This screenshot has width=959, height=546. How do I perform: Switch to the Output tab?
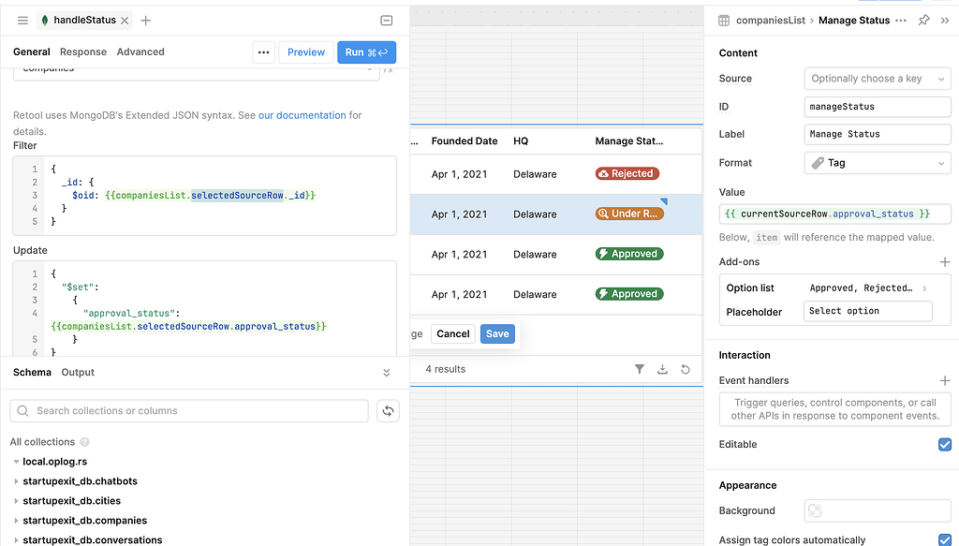tap(77, 372)
